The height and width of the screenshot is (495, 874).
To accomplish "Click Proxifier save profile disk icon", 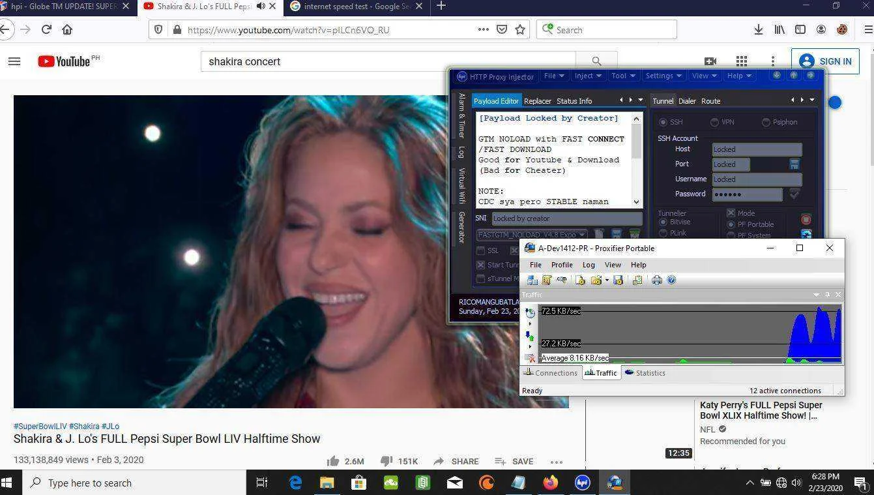I will [x=618, y=280].
